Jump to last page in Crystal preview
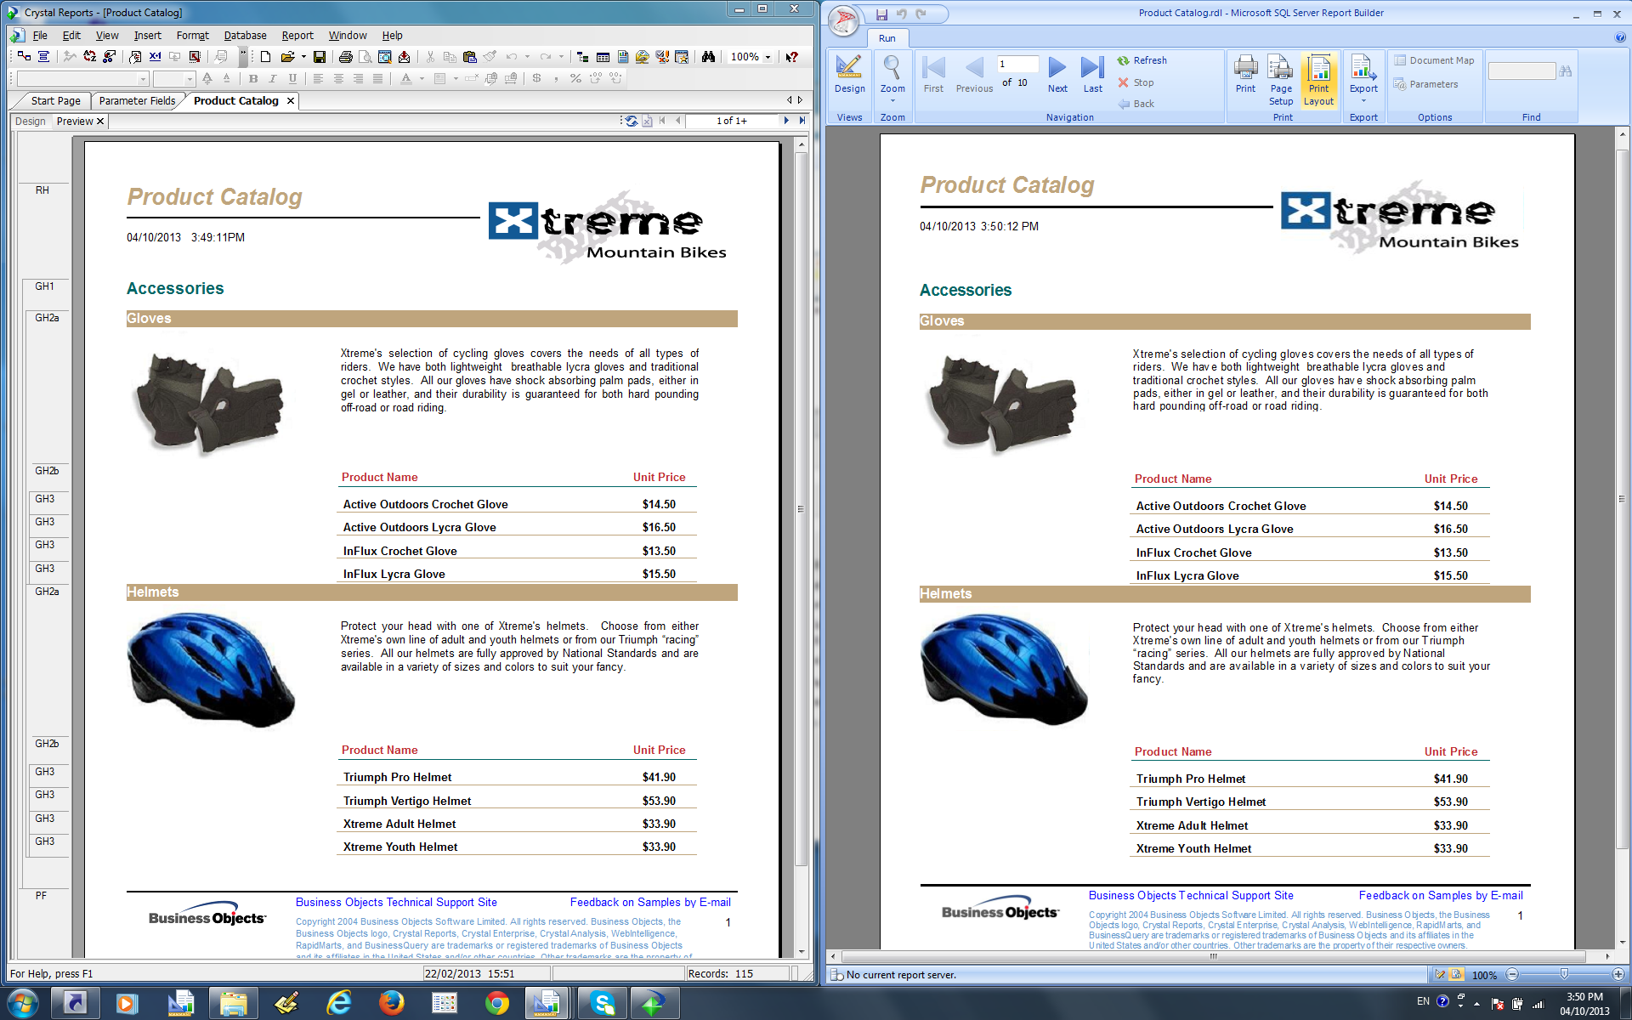 click(x=802, y=121)
